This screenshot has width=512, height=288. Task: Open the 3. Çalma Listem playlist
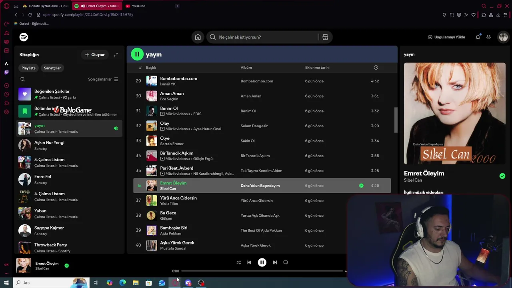[x=69, y=162]
